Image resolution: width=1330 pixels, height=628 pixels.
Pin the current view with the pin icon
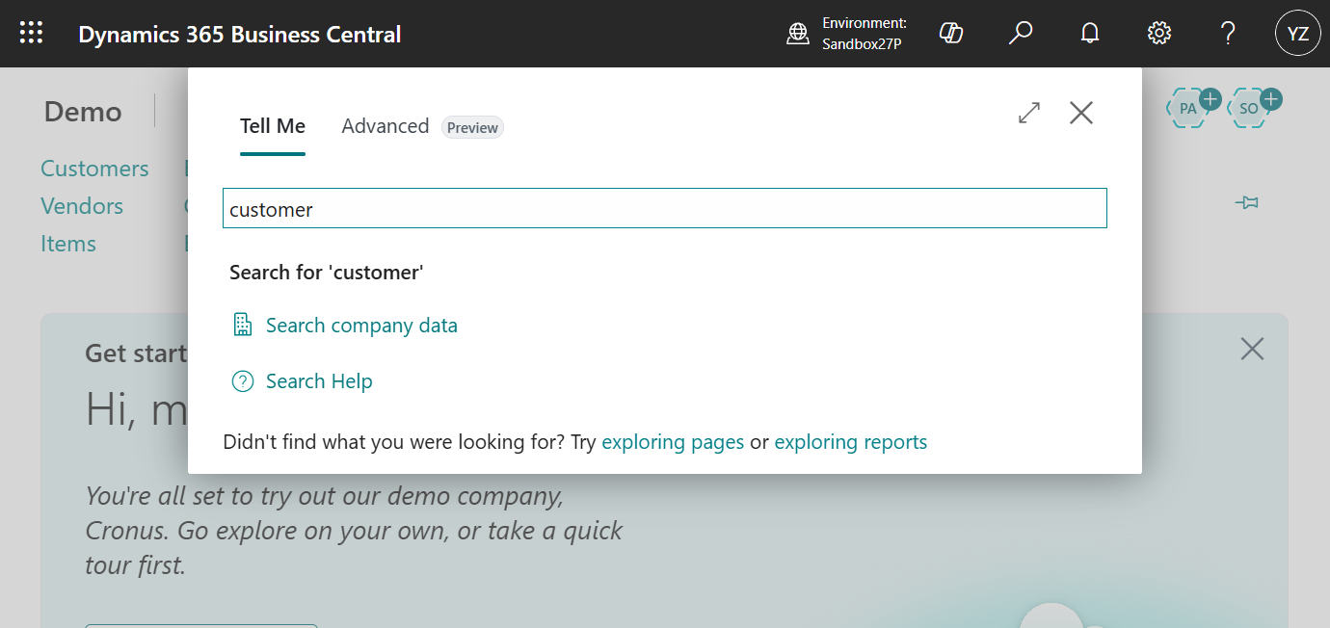click(x=1247, y=202)
